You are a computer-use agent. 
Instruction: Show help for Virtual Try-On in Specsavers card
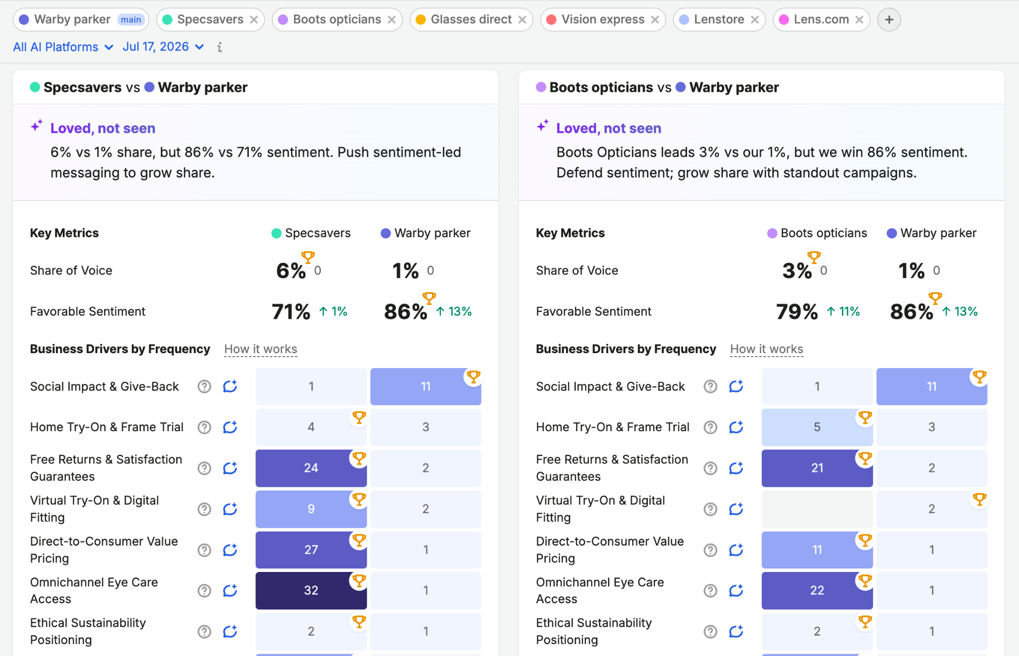[204, 509]
